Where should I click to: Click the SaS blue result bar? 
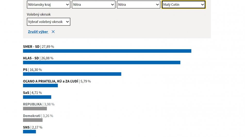tap(37, 97)
